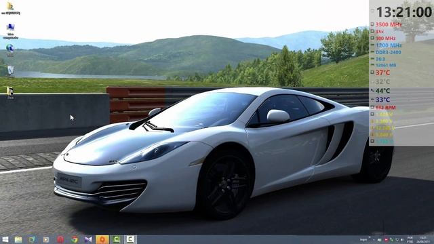This screenshot has height=244, width=434.
Task: Open the Windows Start button
Action: pyautogui.click(x=5, y=239)
